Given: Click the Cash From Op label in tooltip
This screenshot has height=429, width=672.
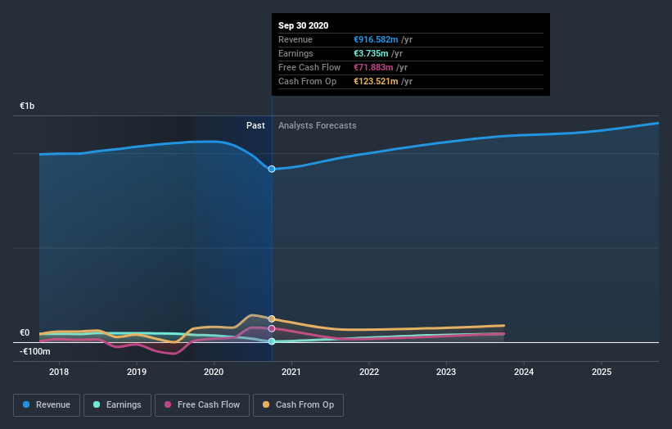Looking at the screenshot, I should point(307,81).
